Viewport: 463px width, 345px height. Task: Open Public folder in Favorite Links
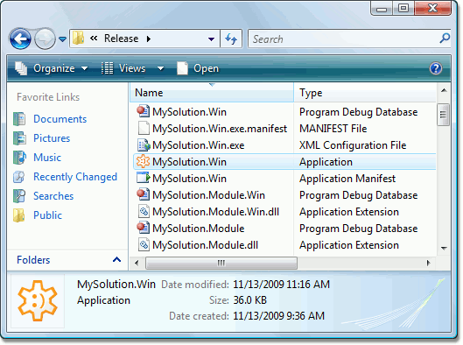coord(47,215)
